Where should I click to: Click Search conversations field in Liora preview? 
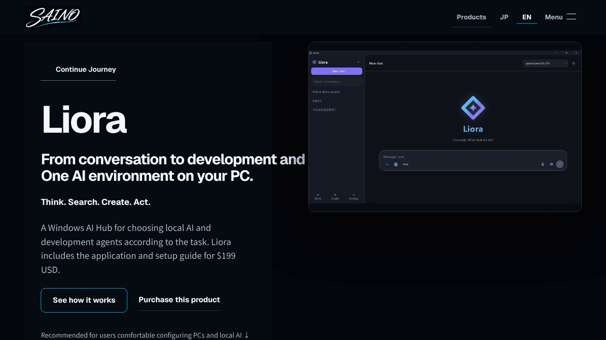point(337,82)
